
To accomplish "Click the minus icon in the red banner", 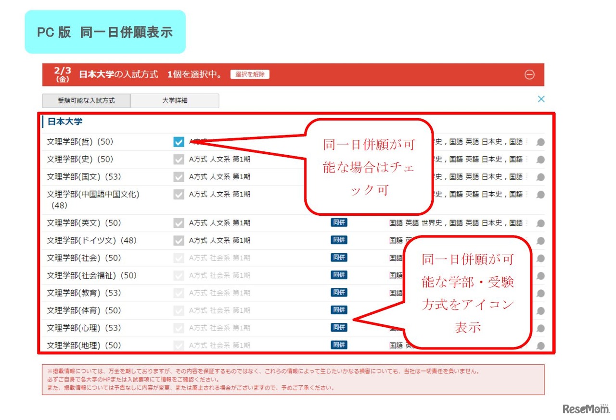I will (529, 74).
